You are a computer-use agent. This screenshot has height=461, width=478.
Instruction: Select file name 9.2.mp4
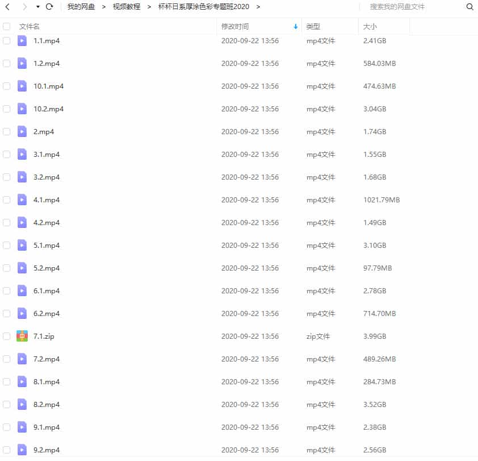click(x=47, y=450)
